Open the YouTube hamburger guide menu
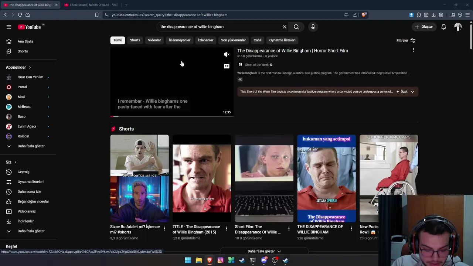The height and width of the screenshot is (266, 473). (9, 27)
